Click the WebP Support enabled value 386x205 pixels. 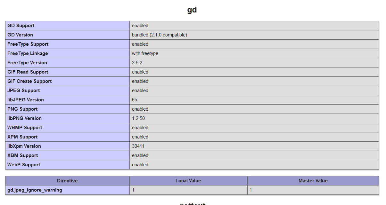140,165
